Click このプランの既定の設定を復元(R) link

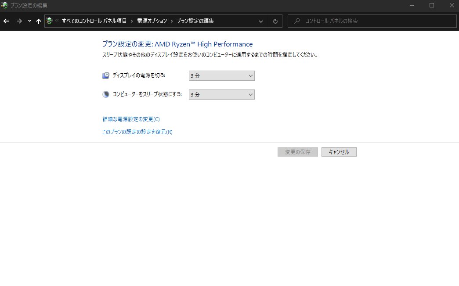click(137, 132)
